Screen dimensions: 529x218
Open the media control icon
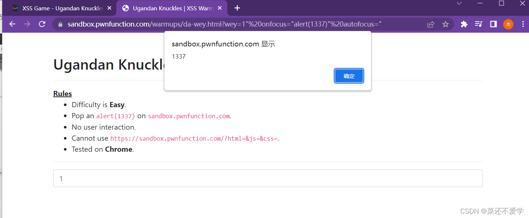point(479,24)
